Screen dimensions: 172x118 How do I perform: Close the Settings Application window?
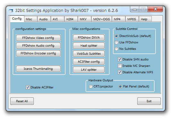(x=155, y=9)
